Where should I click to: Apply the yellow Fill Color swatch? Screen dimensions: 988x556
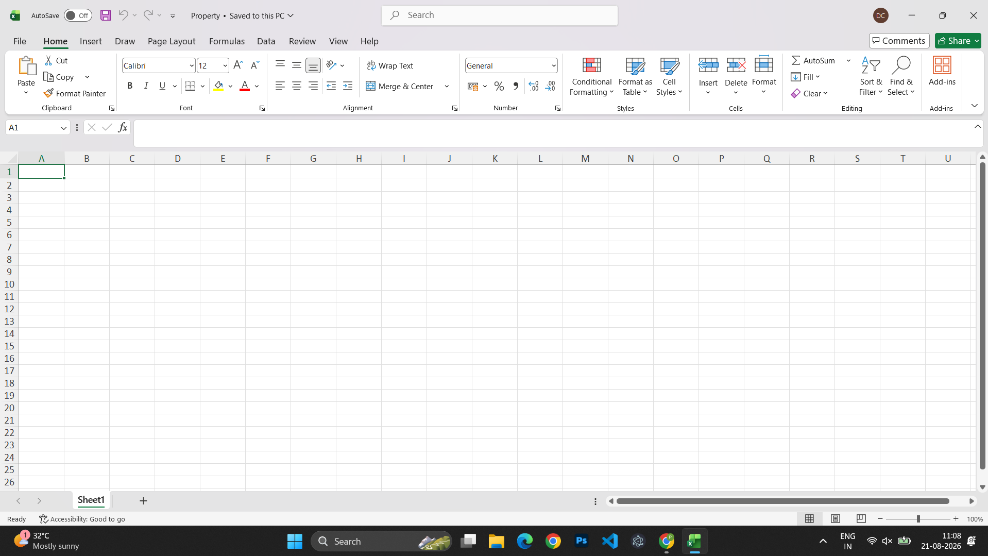[x=218, y=86]
